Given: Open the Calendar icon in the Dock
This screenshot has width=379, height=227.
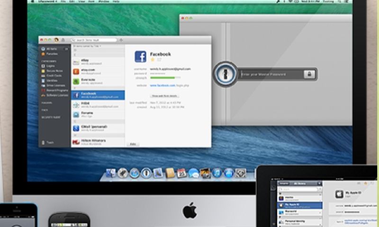Looking at the screenshot, I should (x=181, y=173).
